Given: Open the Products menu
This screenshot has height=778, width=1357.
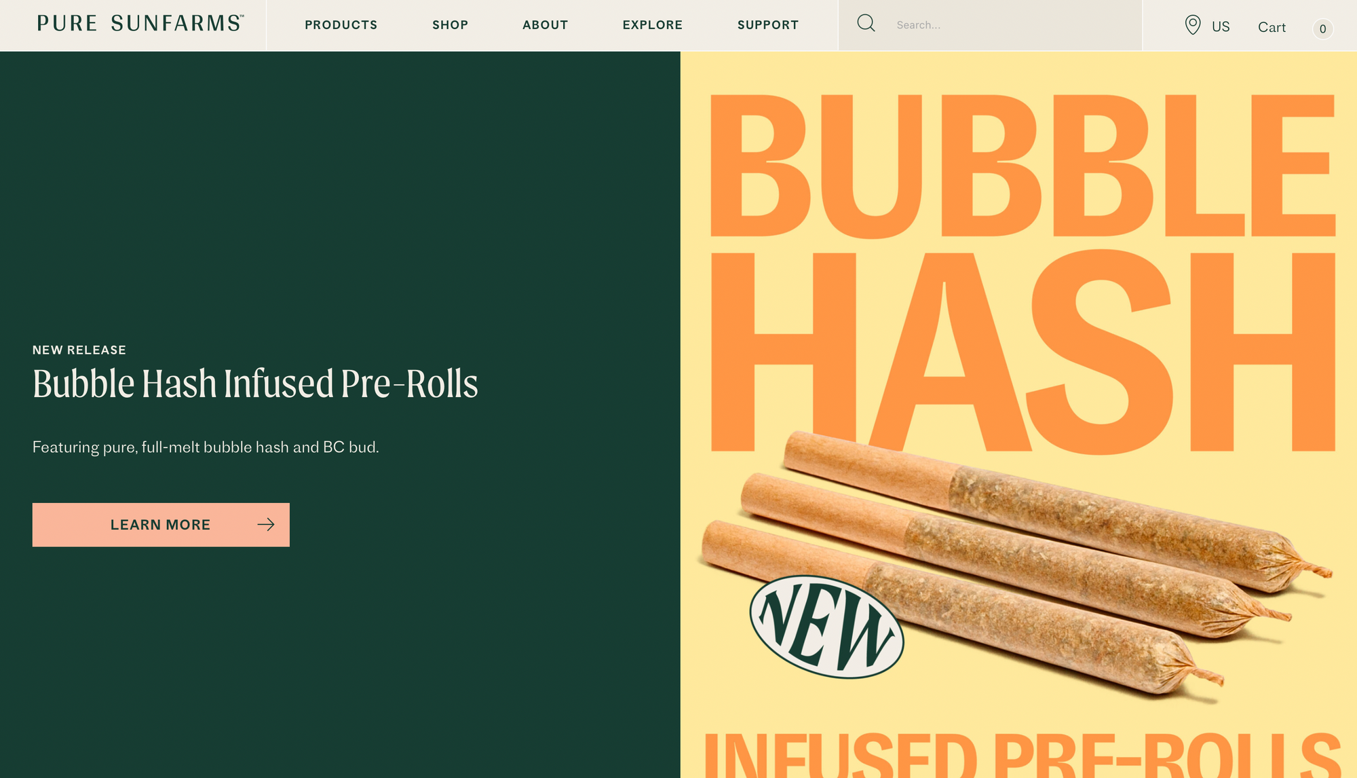Looking at the screenshot, I should (341, 25).
